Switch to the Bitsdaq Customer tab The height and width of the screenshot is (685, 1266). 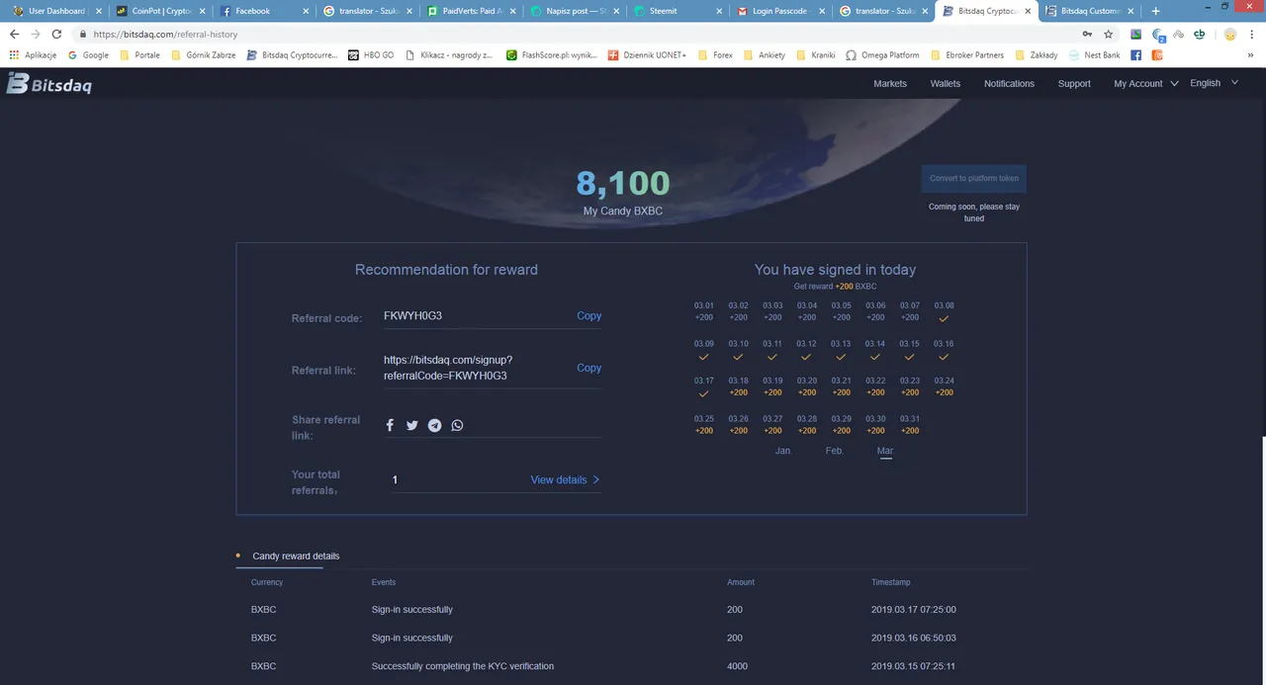pos(1088,11)
